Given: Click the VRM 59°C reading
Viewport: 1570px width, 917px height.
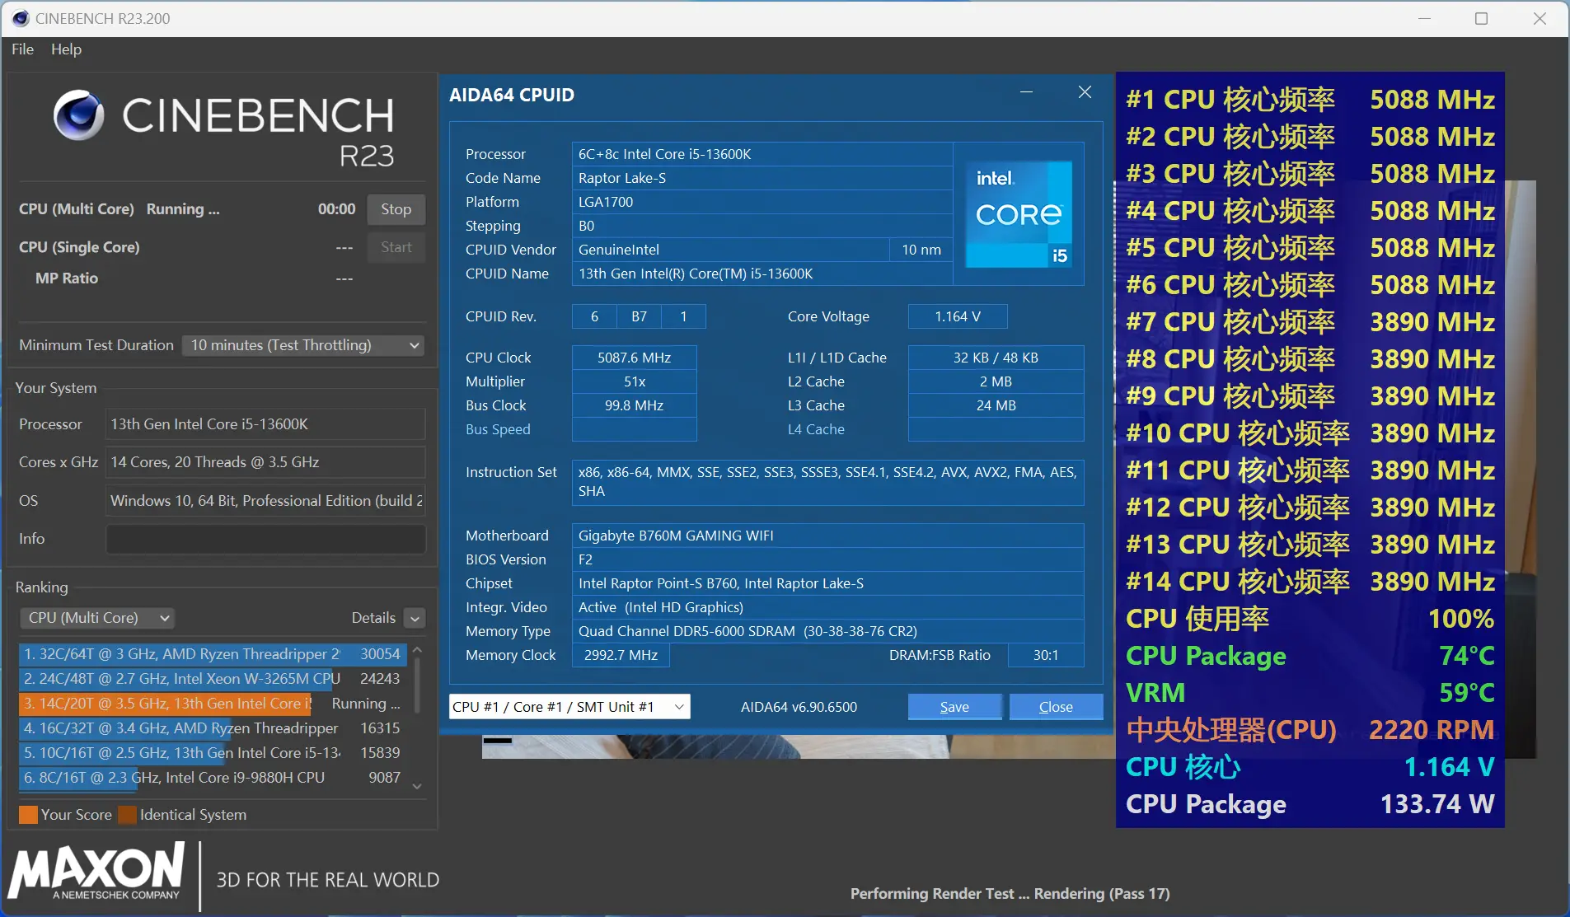Looking at the screenshot, I should coord(1310,693).
